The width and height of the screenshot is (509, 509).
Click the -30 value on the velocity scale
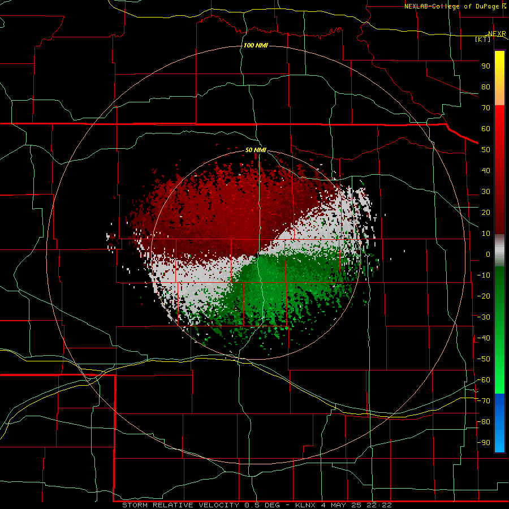tap(484, 317)
